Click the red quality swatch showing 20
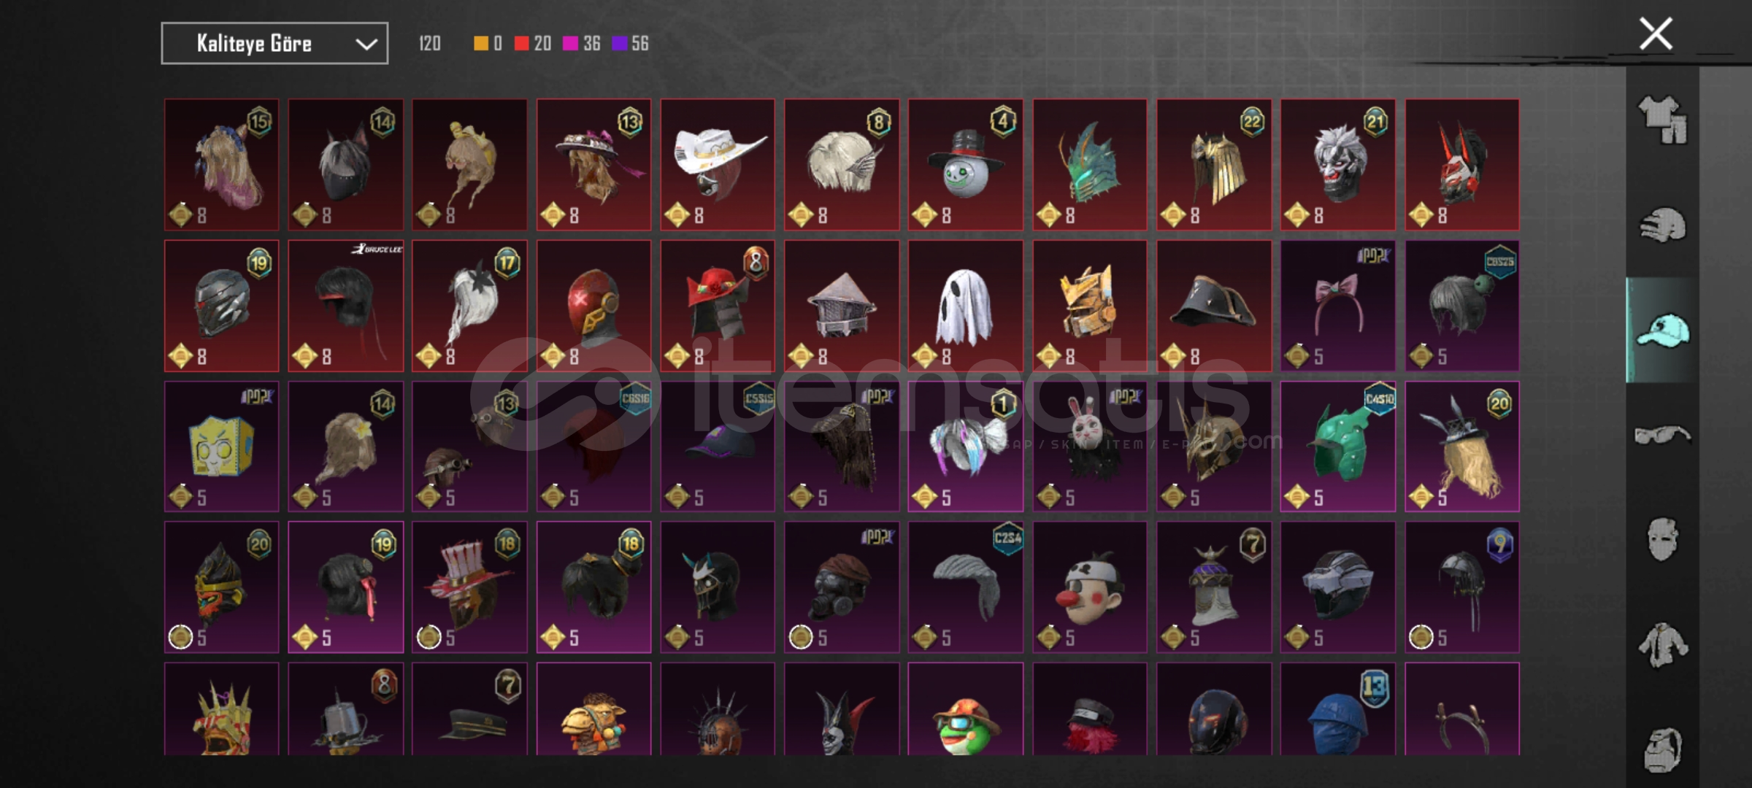The image size is (1752, 788). (x=521, y=44)
